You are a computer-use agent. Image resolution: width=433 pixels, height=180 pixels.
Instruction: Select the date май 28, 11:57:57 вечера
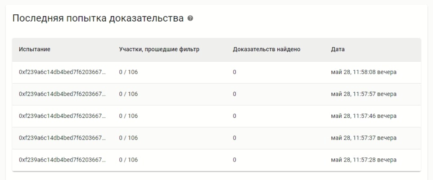click(364, 94)
